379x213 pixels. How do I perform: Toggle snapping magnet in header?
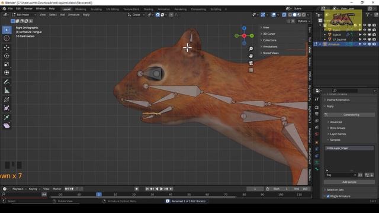click(x=158, y=15)
